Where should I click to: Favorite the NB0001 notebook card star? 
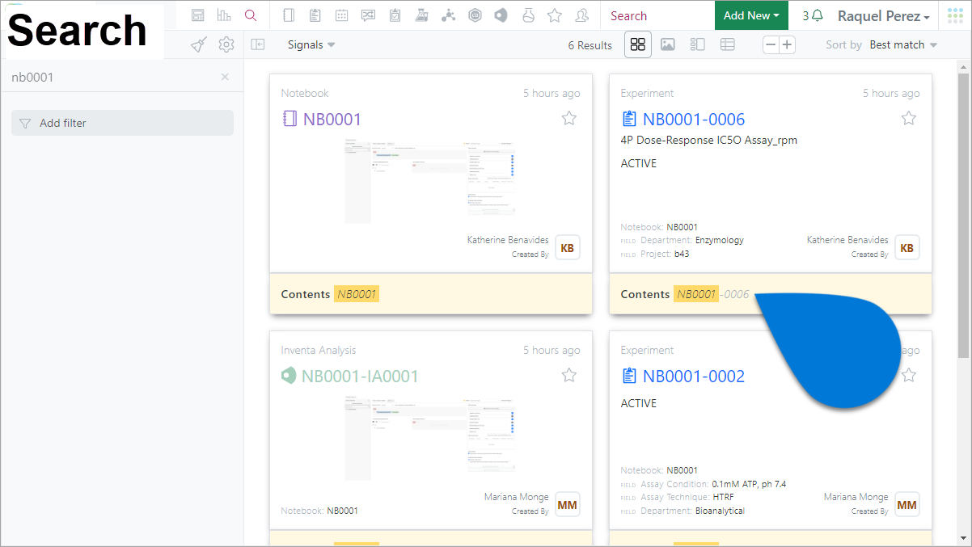click(569, 119)
